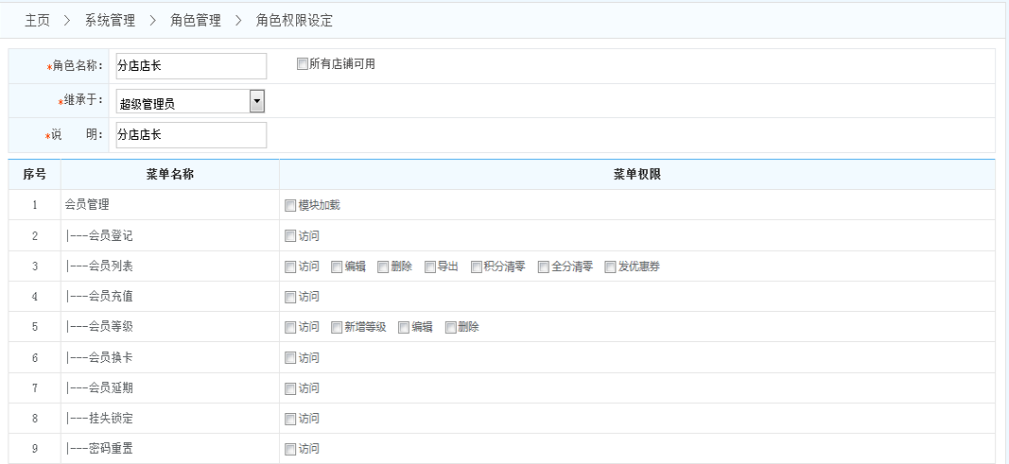Check 新增等级 for 会员等级

point(337,327)
